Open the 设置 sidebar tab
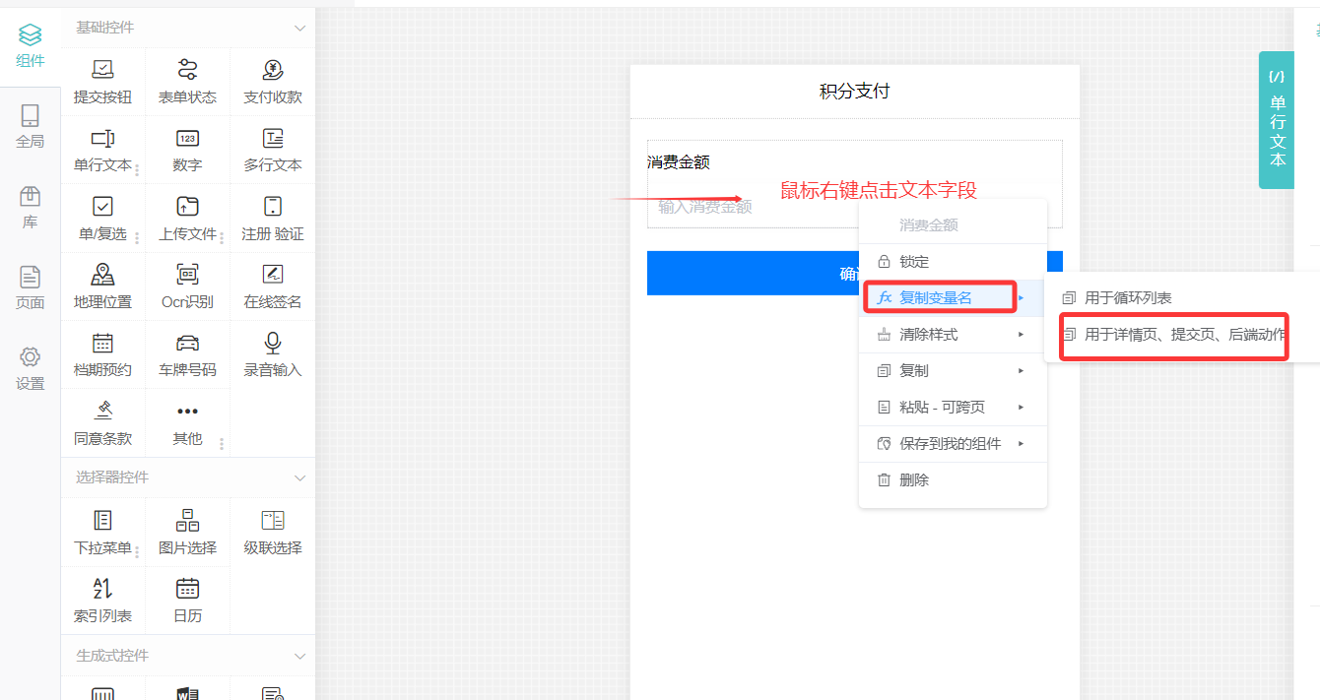 click(x=30, y=369)
